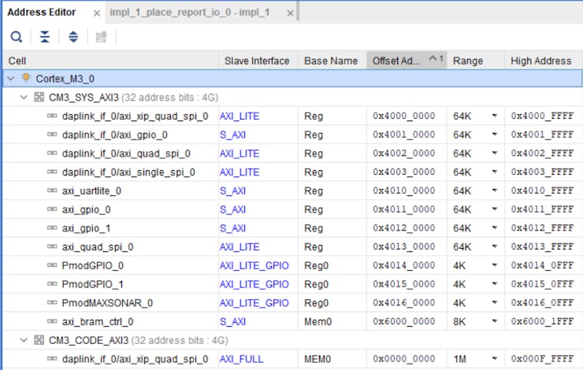The image size is (583, 370).
Task: Edit offset address 0x6000_0000
Action: [x=404, y=321]
